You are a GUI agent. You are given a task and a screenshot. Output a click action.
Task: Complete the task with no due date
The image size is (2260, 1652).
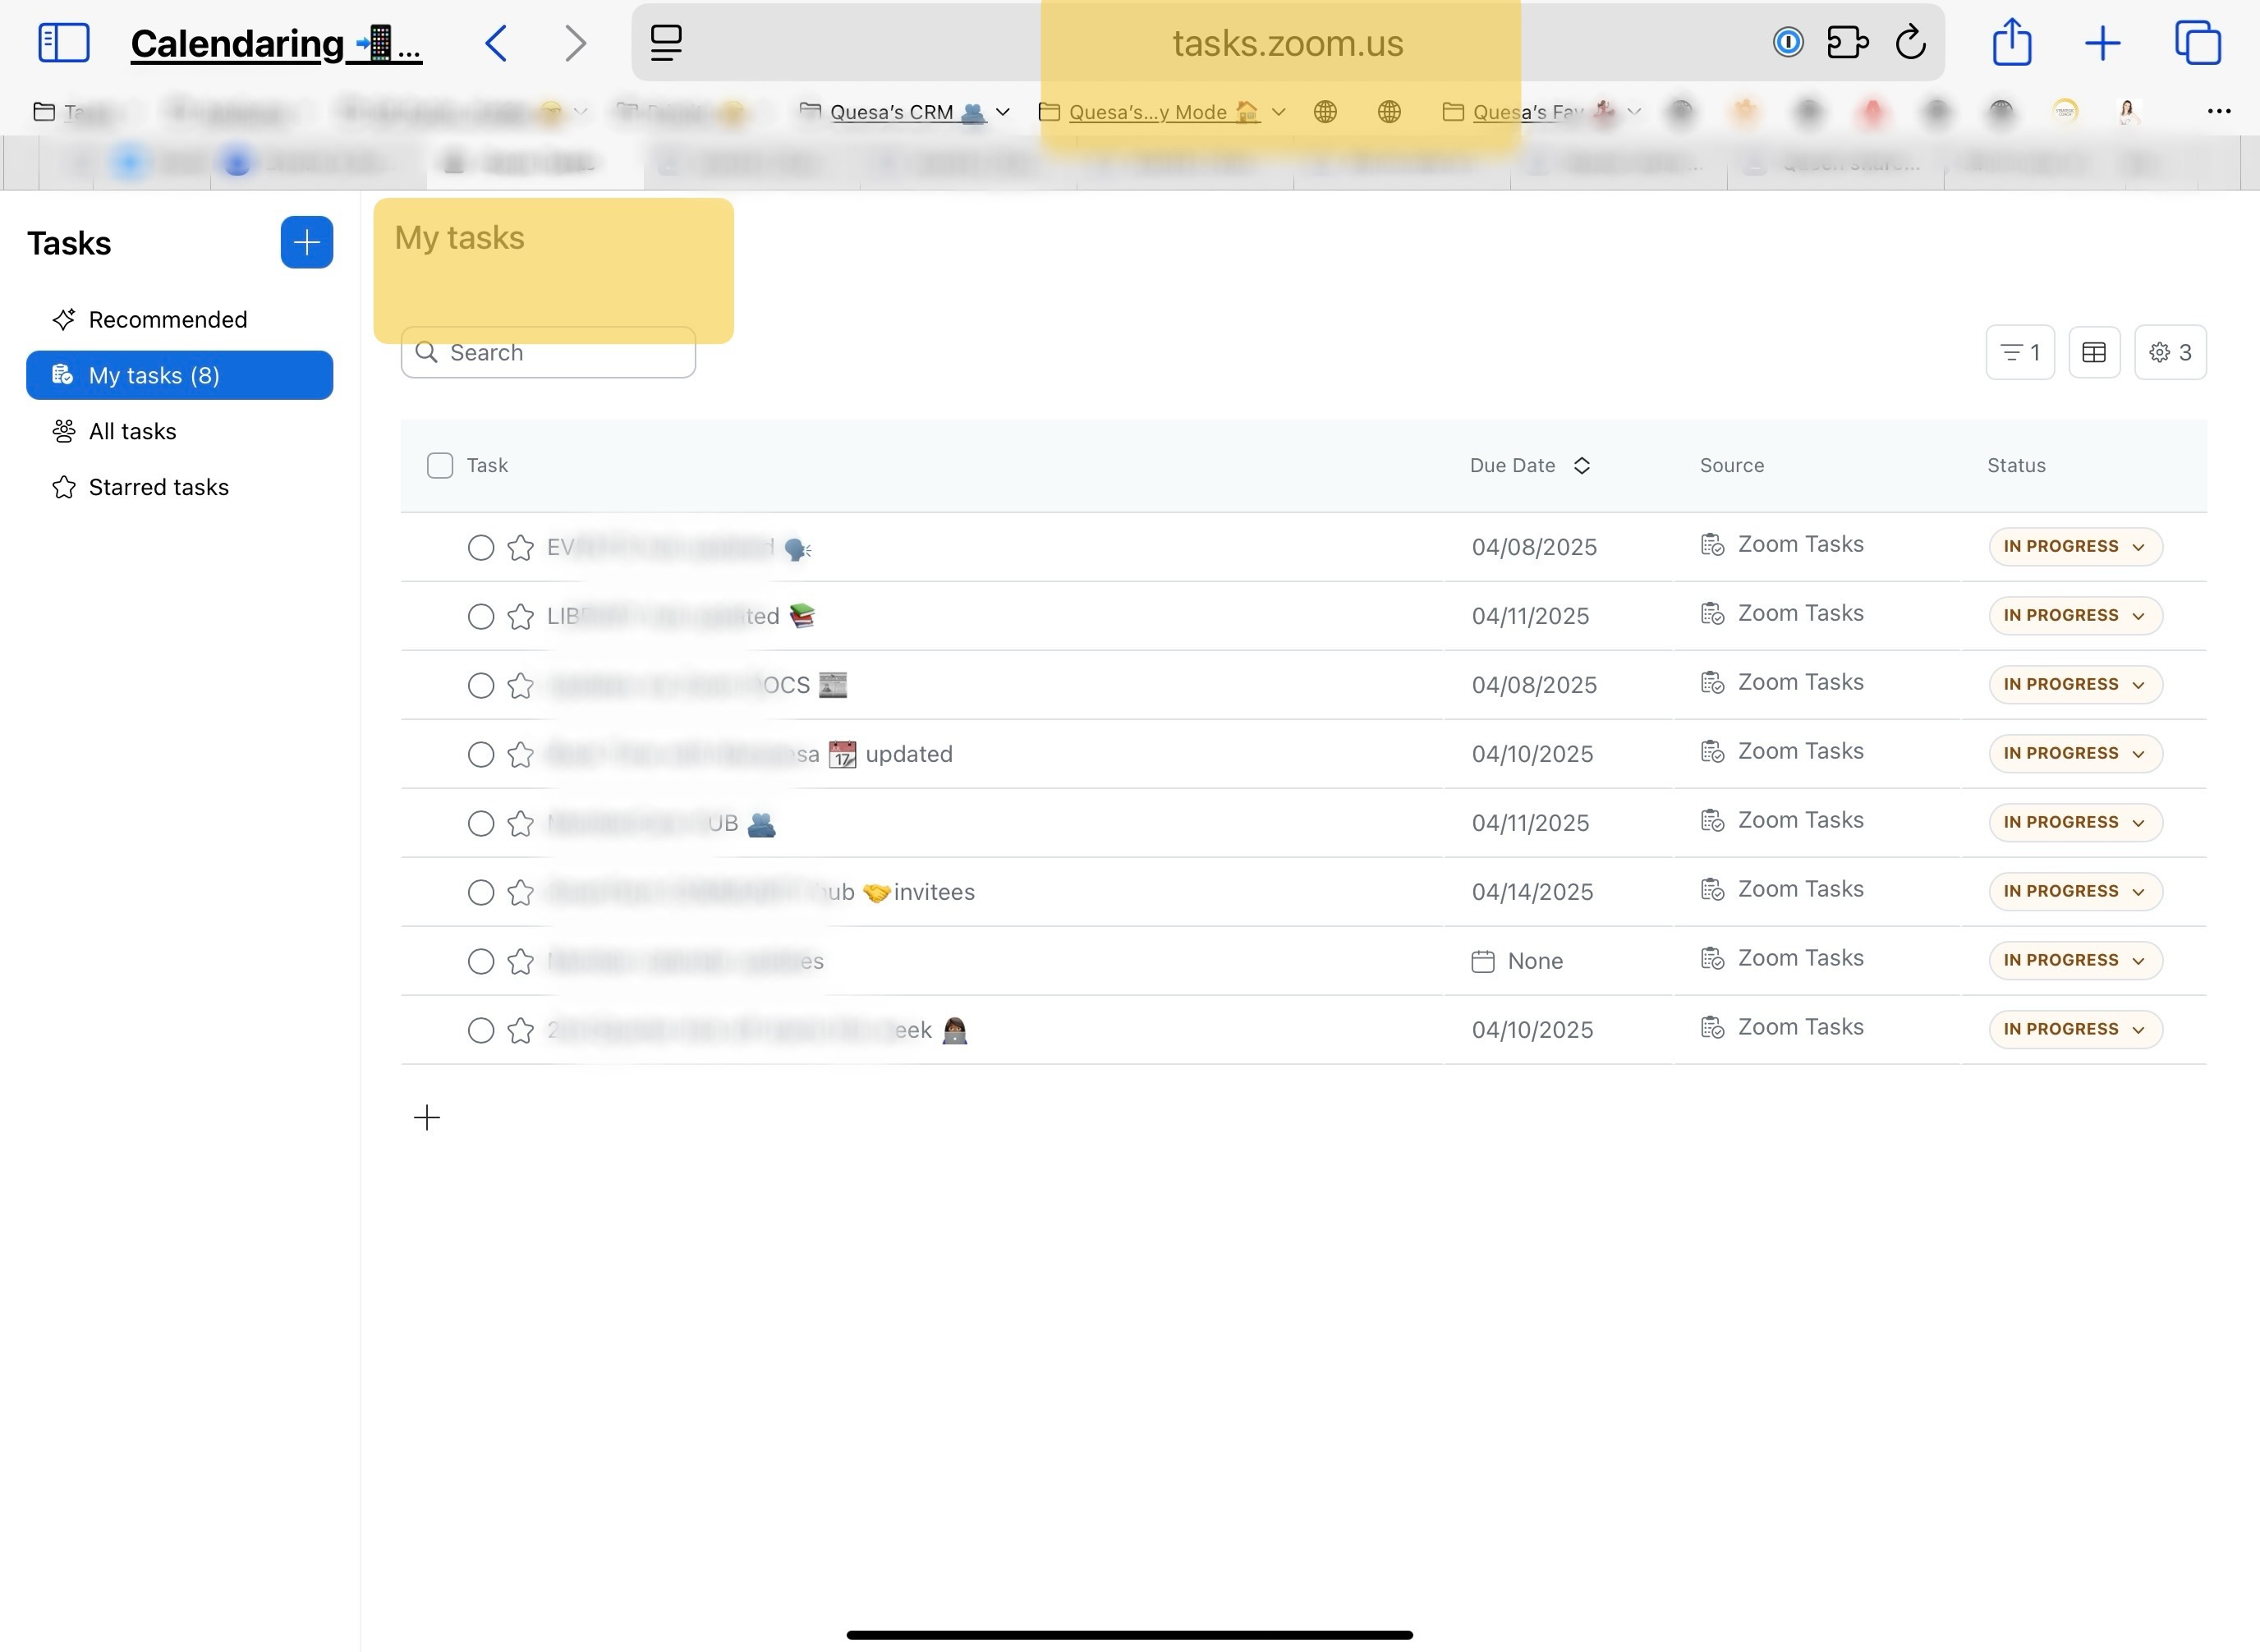coord(481,961)
